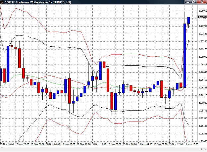Click the '18 Nov 00:00' time axis label
This screenshot has height=152, width=207.
click(x=38, y=144)
